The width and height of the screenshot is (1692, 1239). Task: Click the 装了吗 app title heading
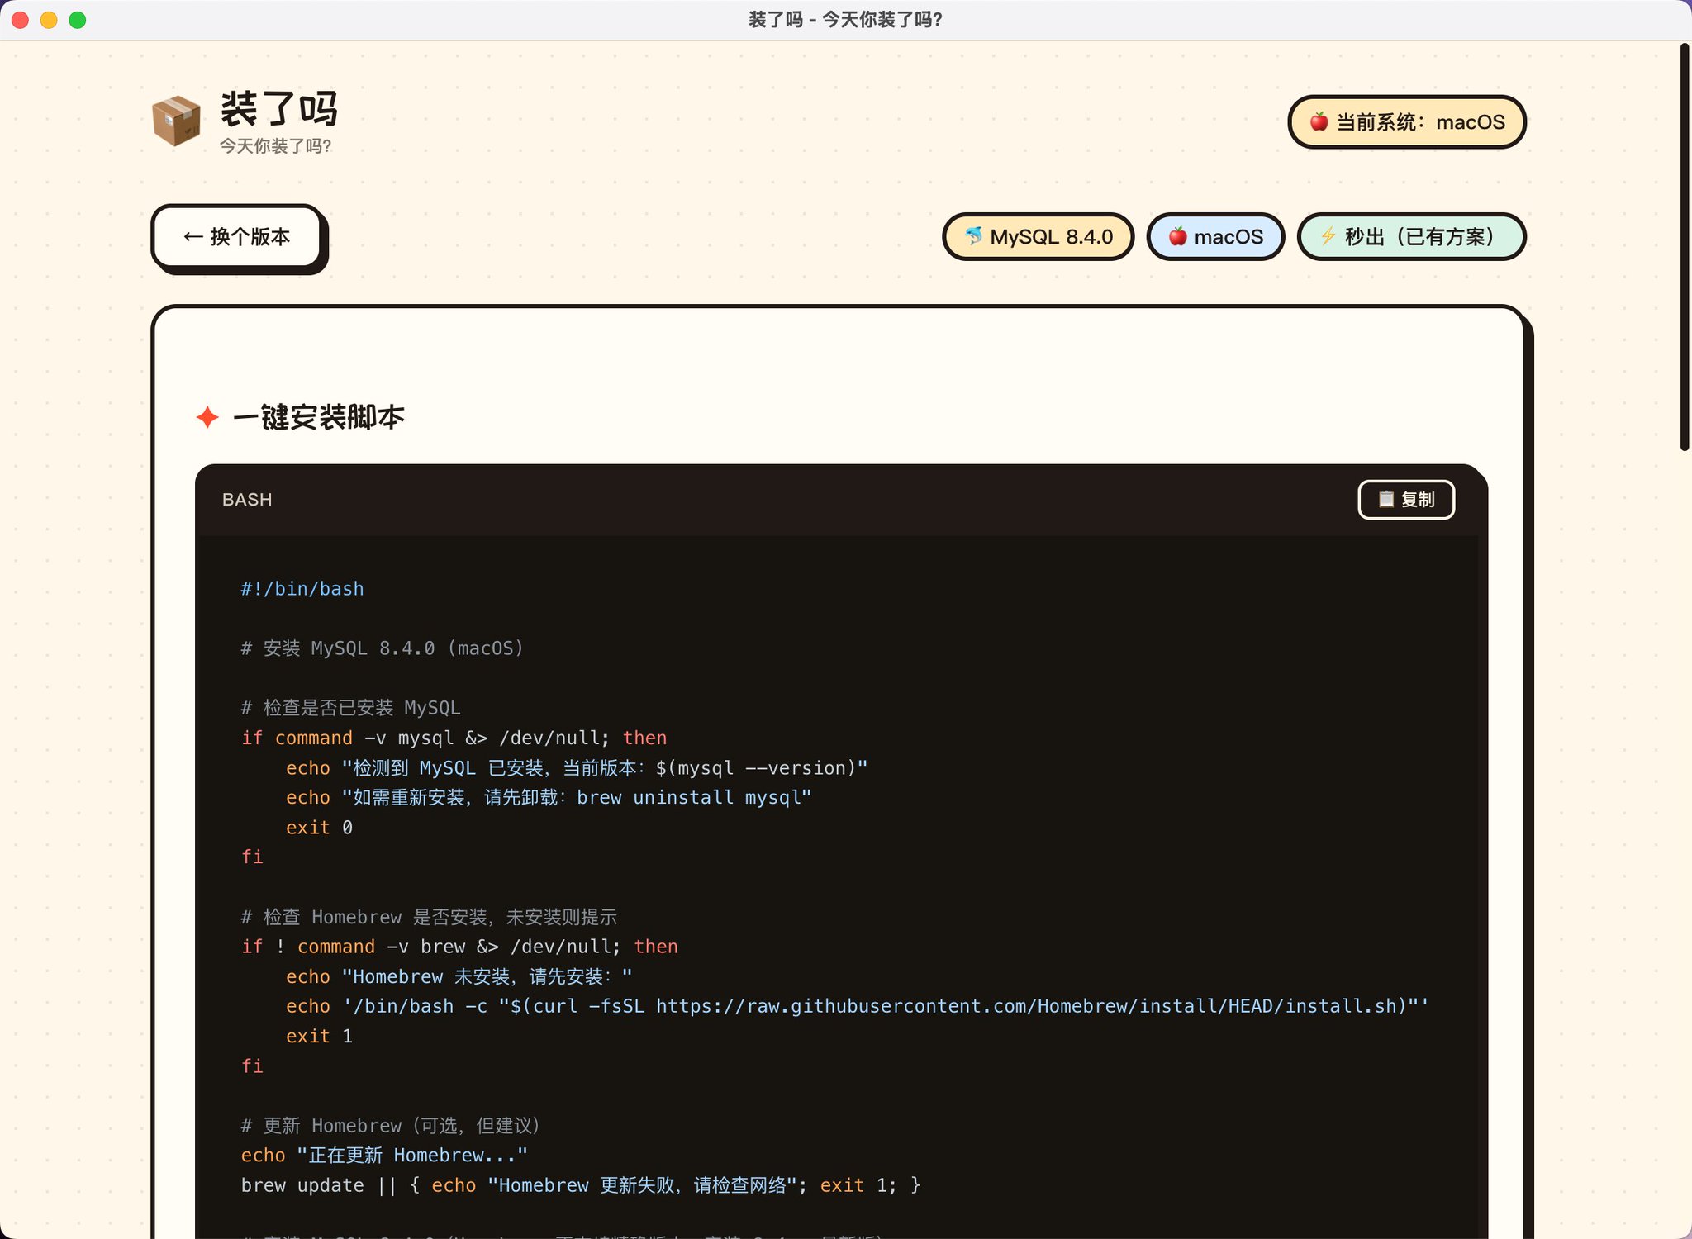click(279, 109)
